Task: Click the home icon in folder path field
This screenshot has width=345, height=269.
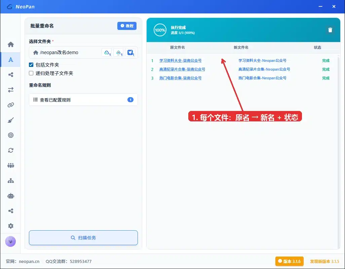Action: pyautogui.click(x=36, y=52)
